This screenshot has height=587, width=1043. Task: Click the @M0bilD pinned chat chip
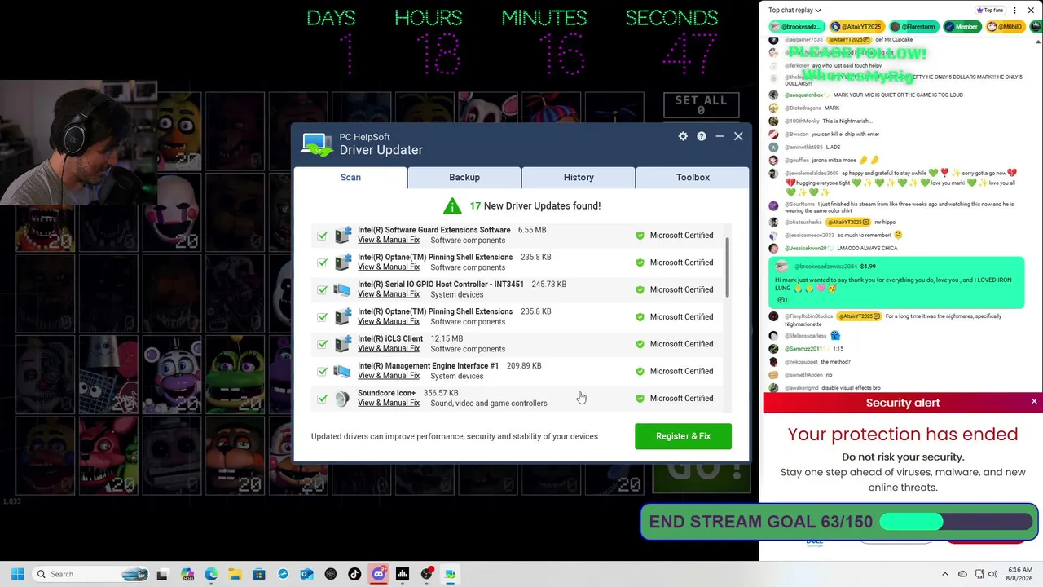[x=1005, y=27]
